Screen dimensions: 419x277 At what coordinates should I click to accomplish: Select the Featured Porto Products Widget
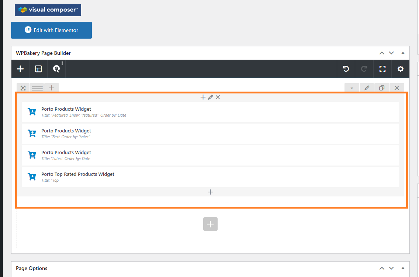click(210, 112)
